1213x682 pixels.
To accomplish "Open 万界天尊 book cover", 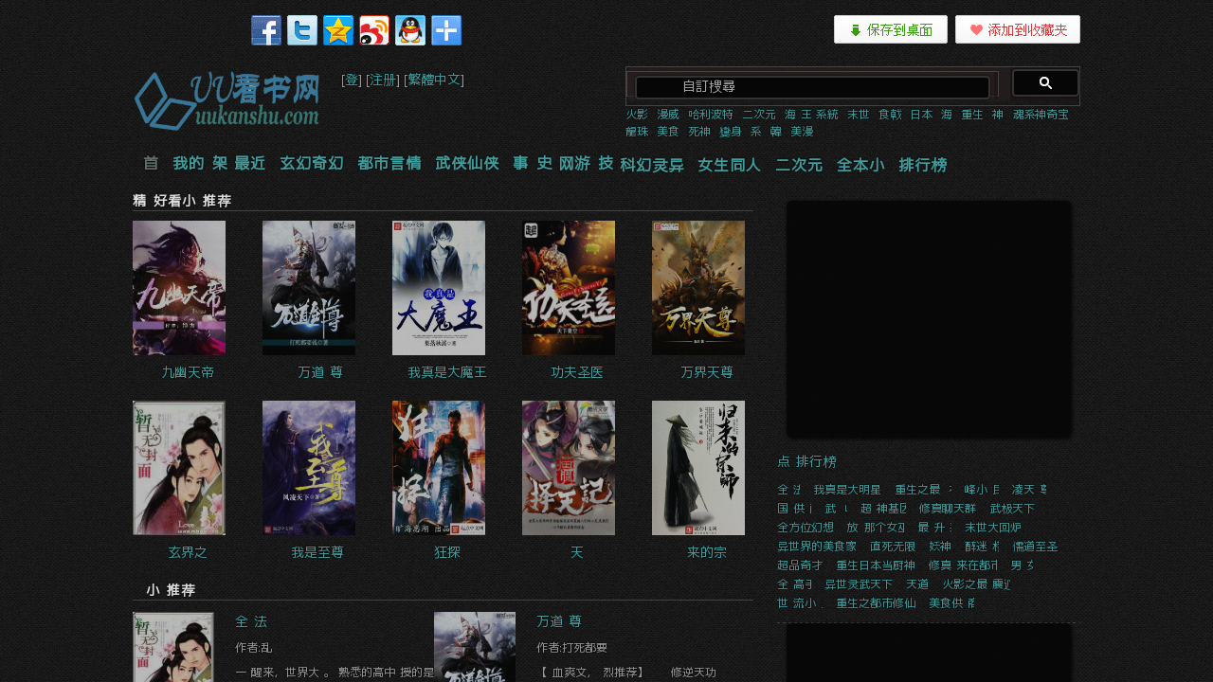I will [698, 288].
